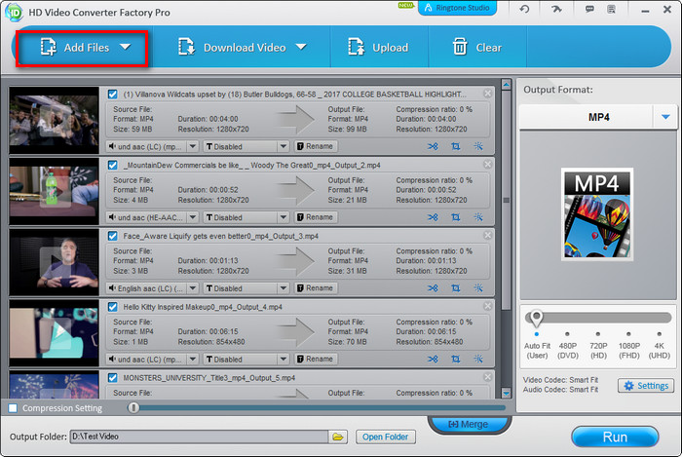Viewport: 682px width, 457px height.
Task: Open the MP4 output format dropdown
Action: 665,117
